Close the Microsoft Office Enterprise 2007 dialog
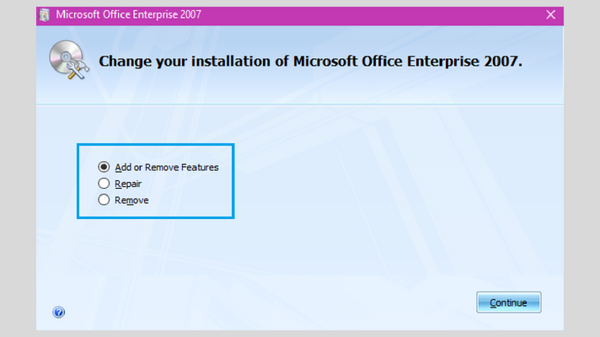The image size is (600, 337). click(x=550, y=15)
